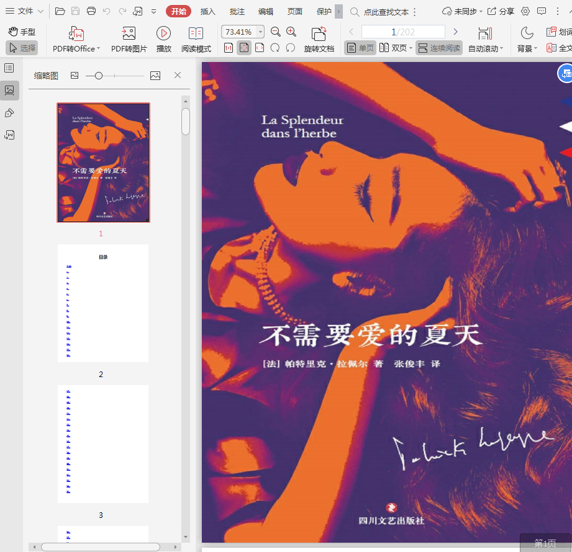572x552 pixels.
Task: Adjust the thumbnail size slider handle
Action: click(98, 76)
